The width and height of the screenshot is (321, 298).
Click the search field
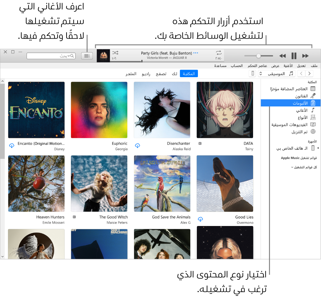(51, 56)
